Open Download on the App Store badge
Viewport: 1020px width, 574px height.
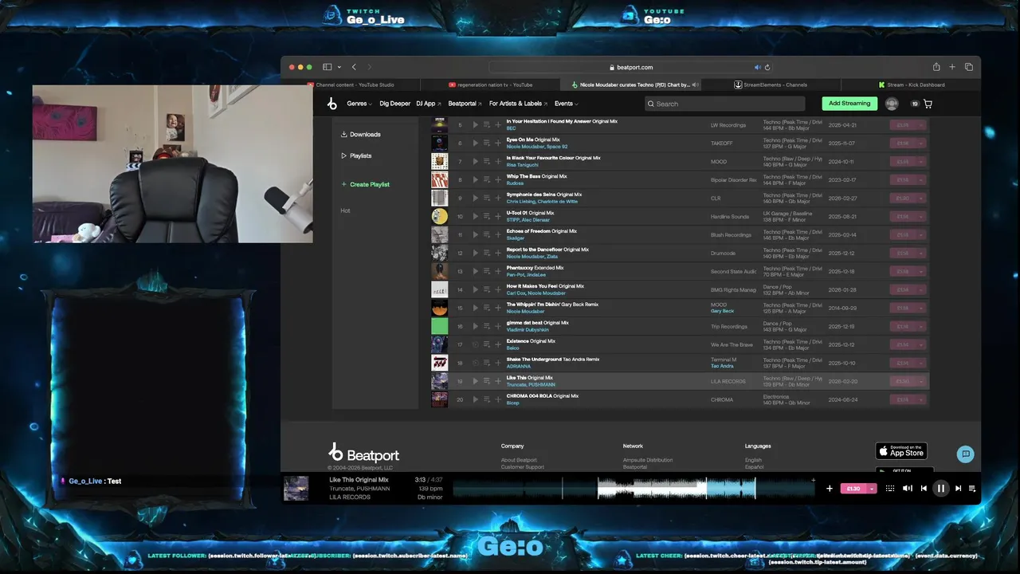(901, 450)
